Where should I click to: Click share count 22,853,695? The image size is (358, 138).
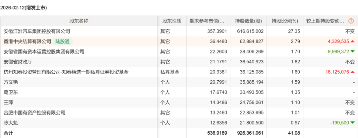tap(251, 113)
